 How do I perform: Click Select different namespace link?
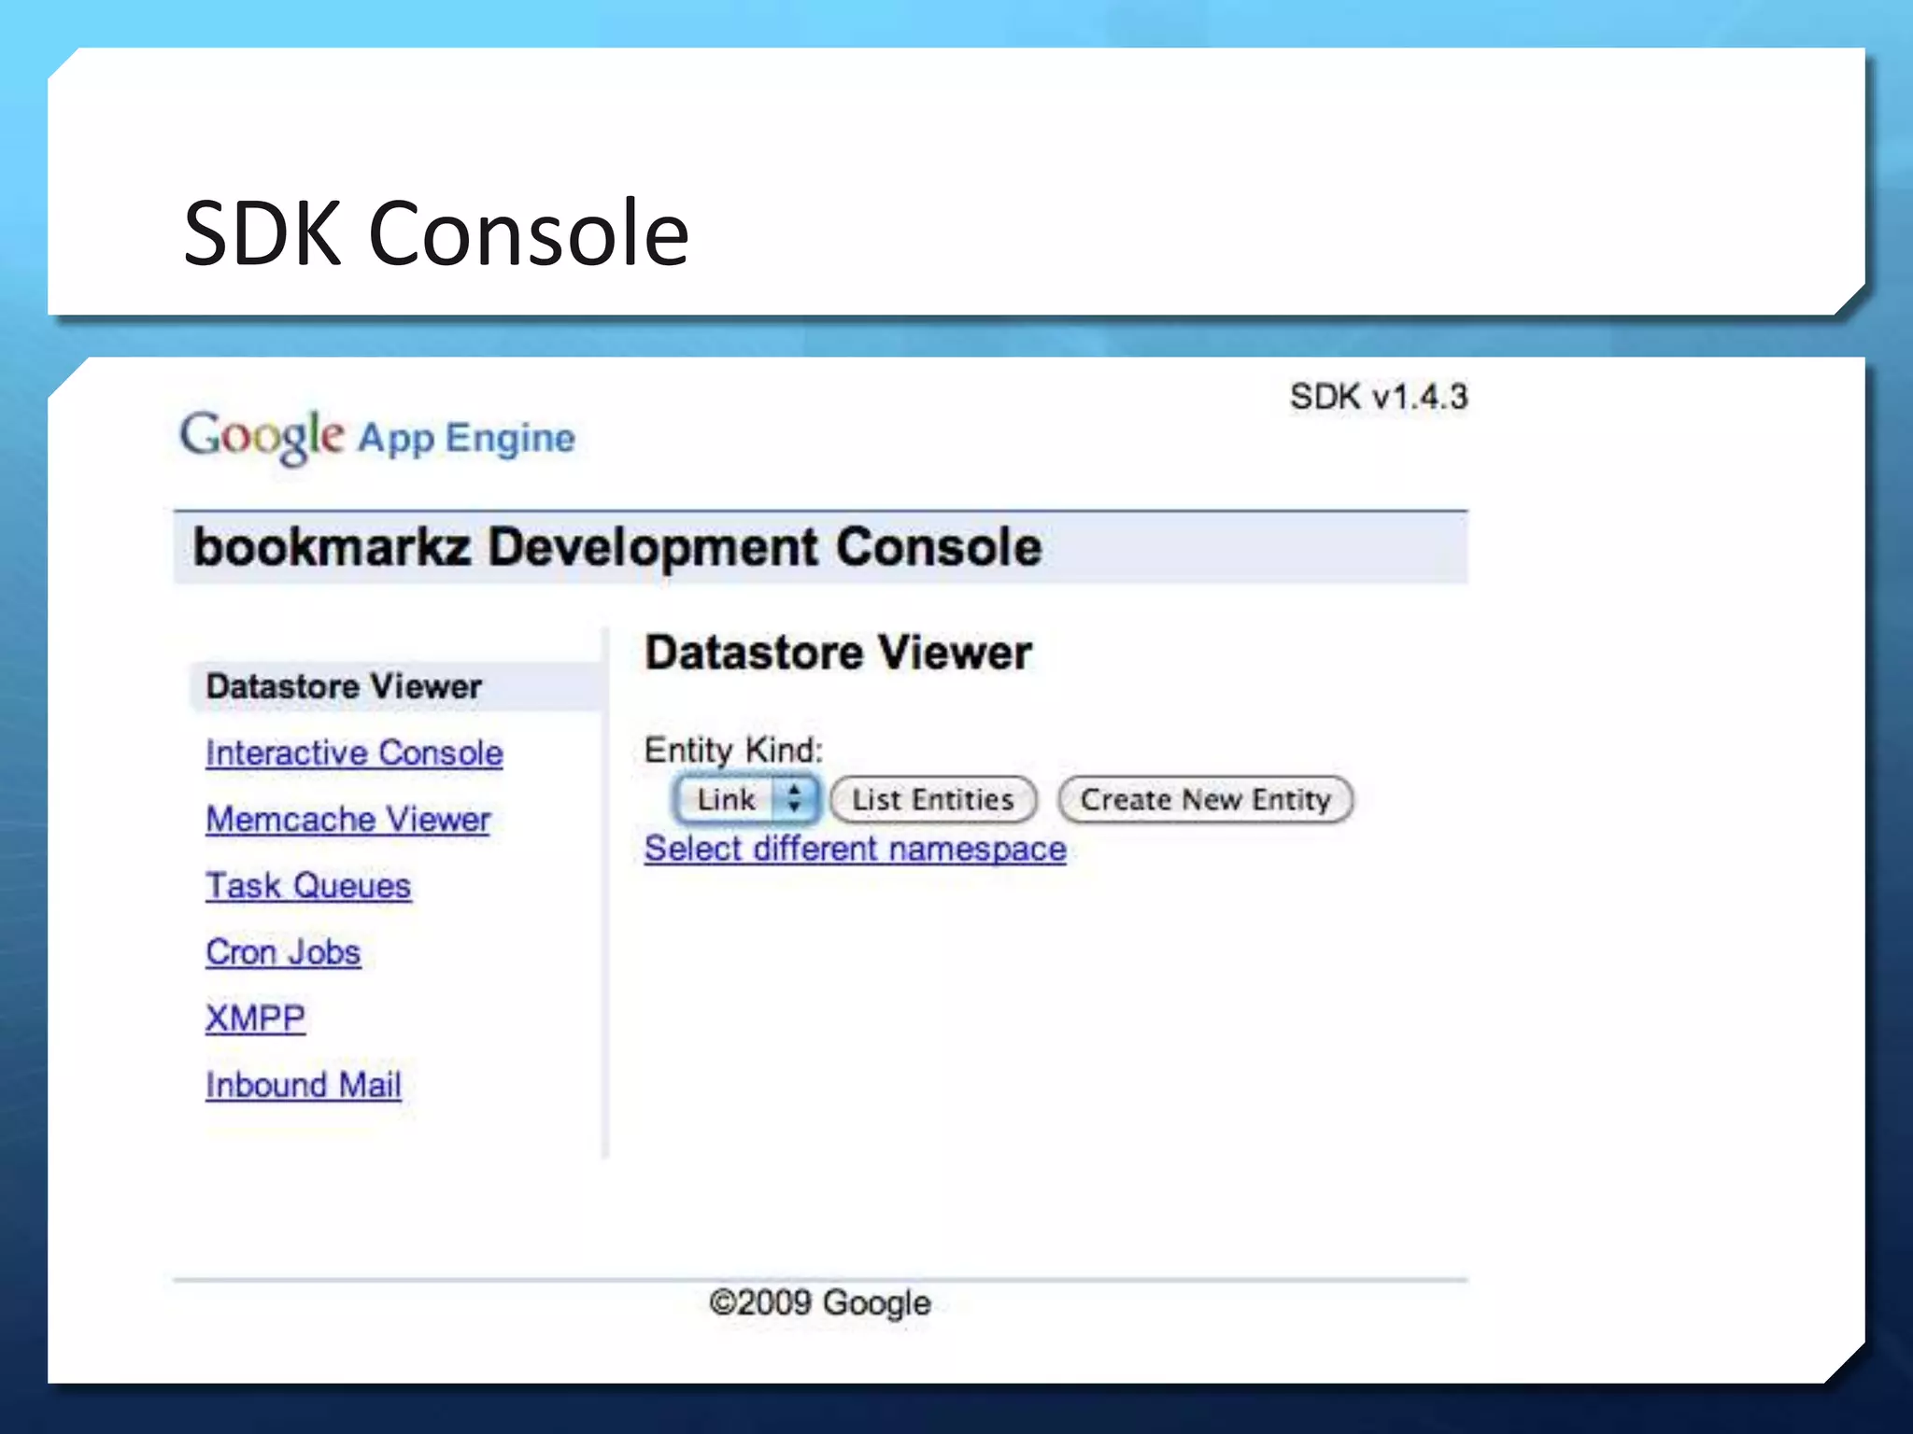point(855,849)
